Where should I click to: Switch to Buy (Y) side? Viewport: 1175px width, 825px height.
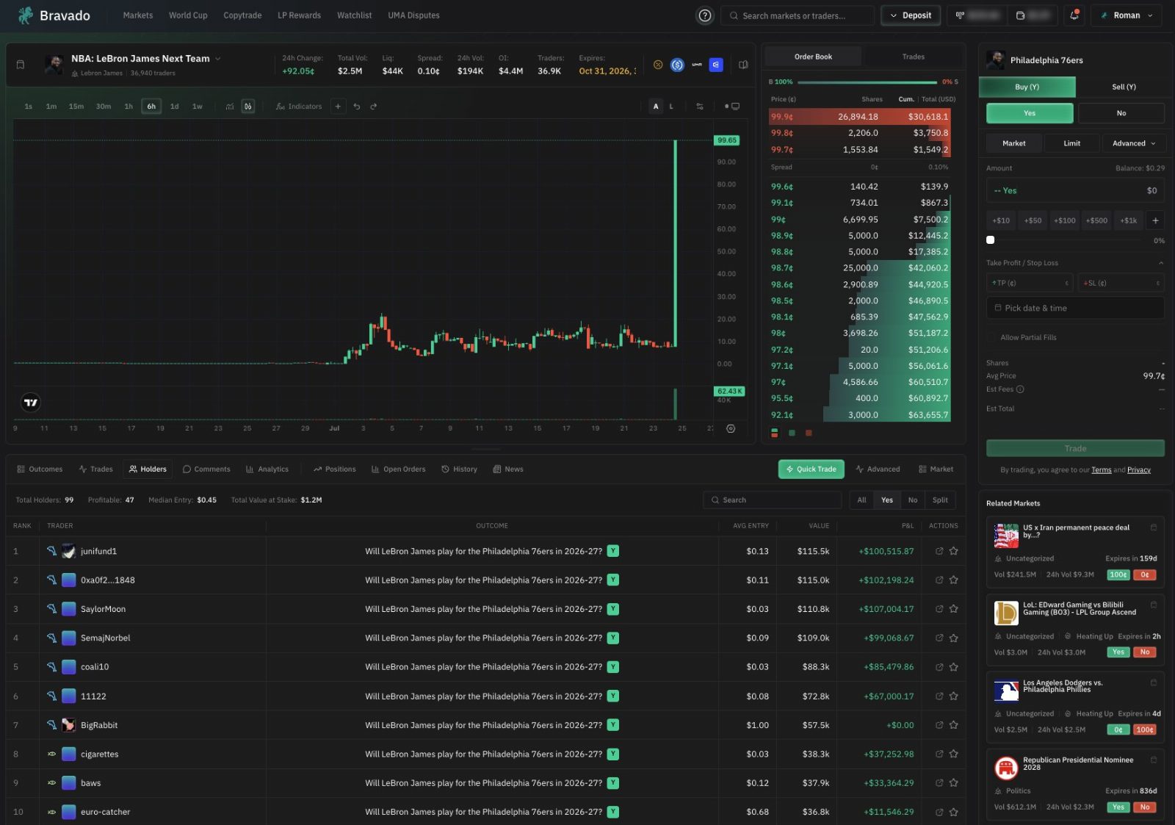[1027, 87]
